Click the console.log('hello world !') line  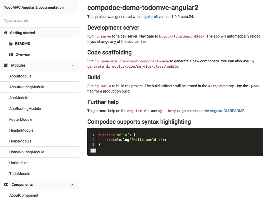coord(136,140)
